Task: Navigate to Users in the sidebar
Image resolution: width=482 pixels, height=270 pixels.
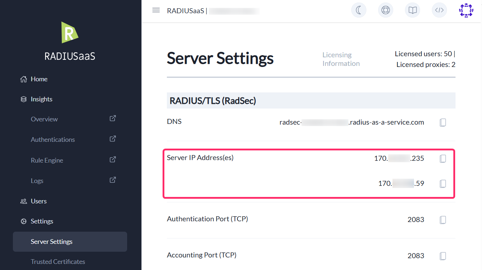Action: pyautogui.click(x=39, y=201)
